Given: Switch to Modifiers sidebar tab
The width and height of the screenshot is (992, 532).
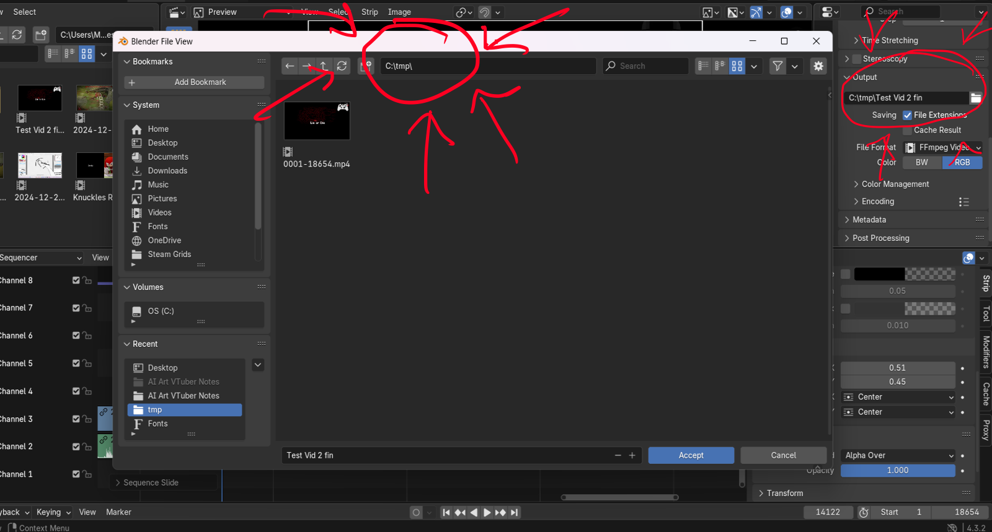Looking at the screenshot, I should (x=985, y=352).
